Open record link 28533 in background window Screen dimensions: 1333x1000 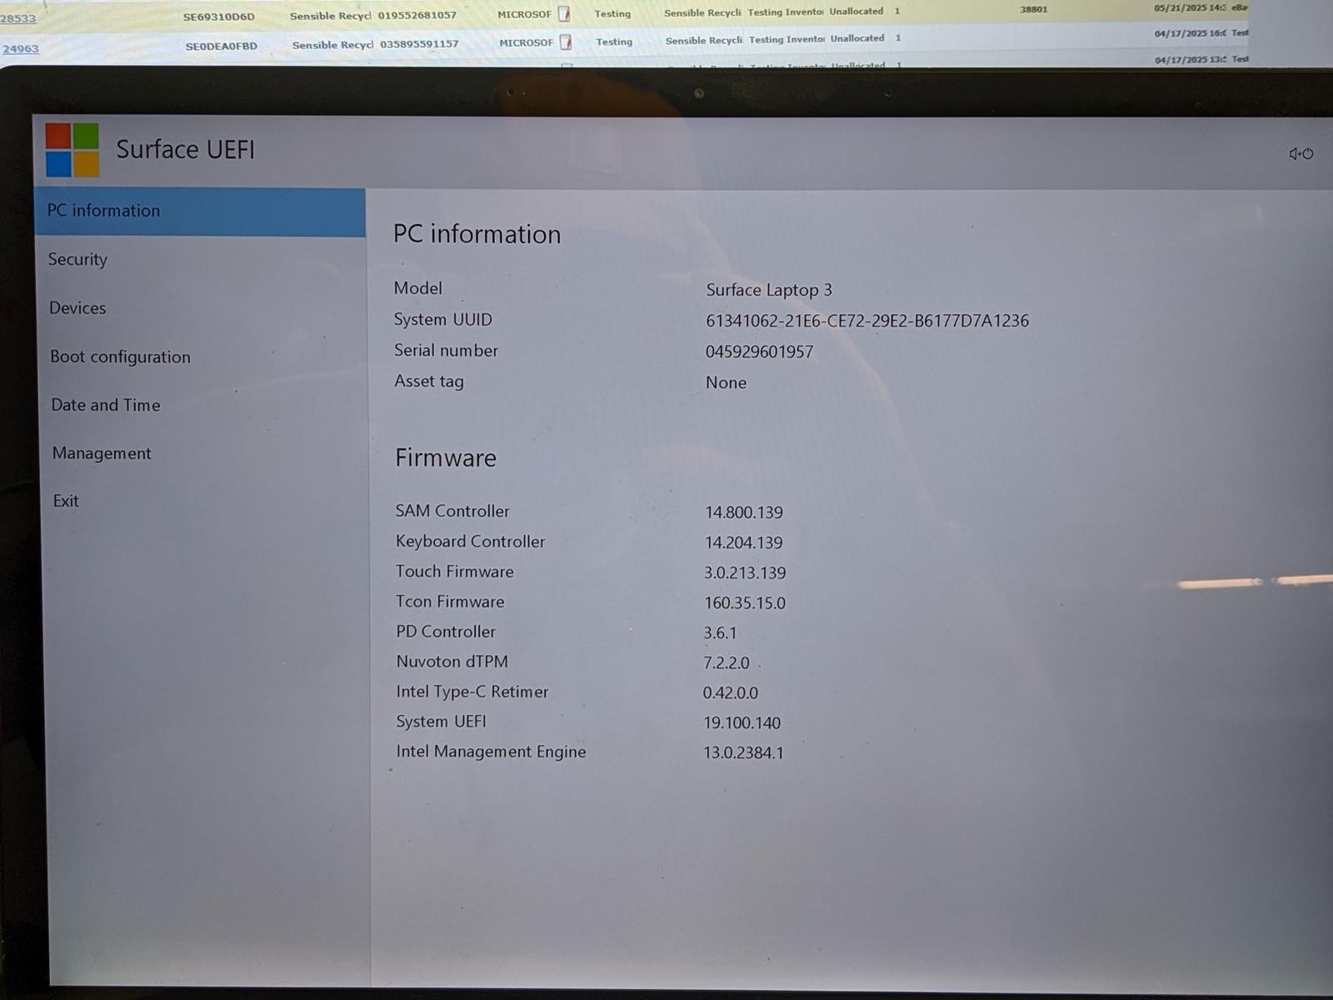coord(17,18)
